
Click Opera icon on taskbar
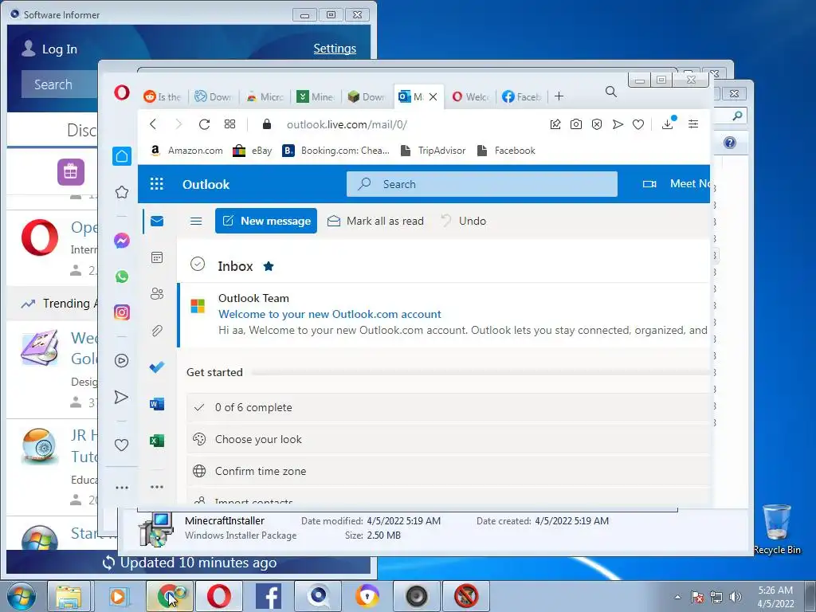(219, 596)
